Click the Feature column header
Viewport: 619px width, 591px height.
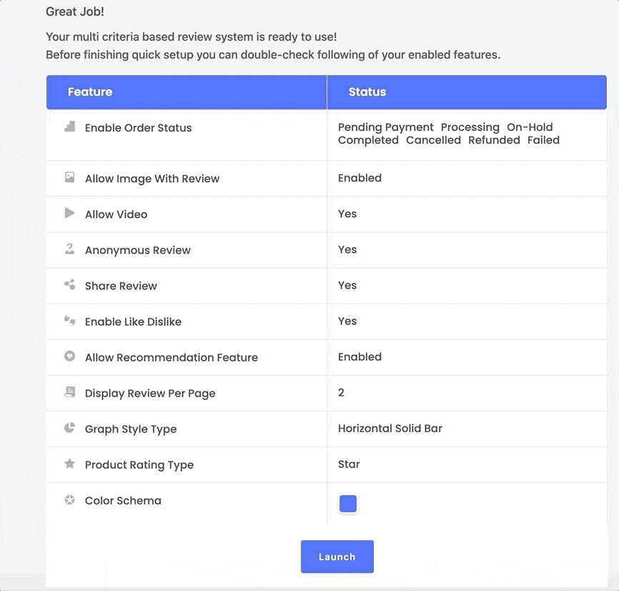90,92
